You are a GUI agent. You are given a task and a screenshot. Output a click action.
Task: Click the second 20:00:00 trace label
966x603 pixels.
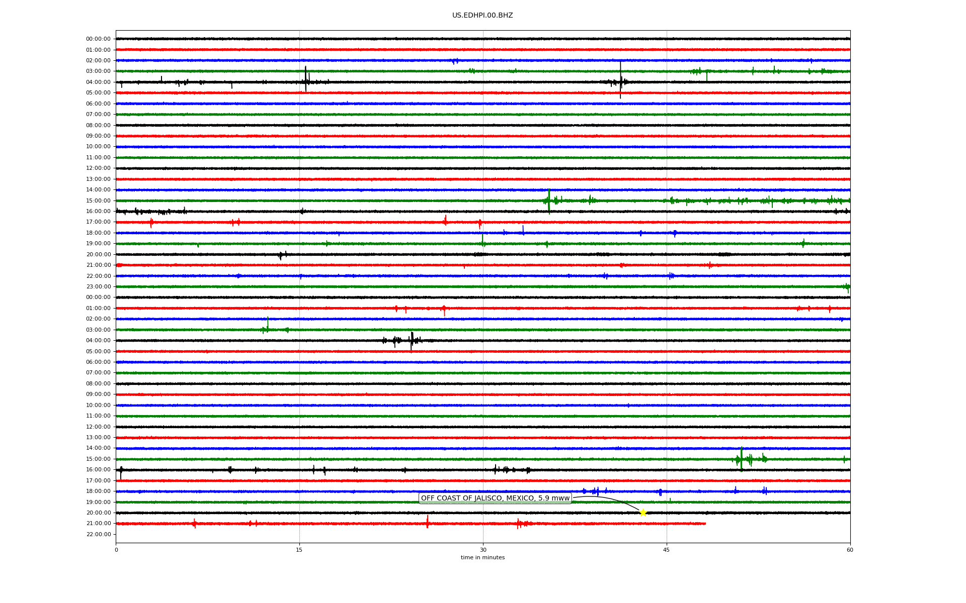[x=98, y=513]
